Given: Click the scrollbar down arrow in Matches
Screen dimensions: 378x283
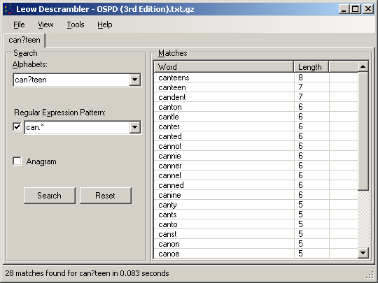Looking at the screenshot, I should (363, 253).
